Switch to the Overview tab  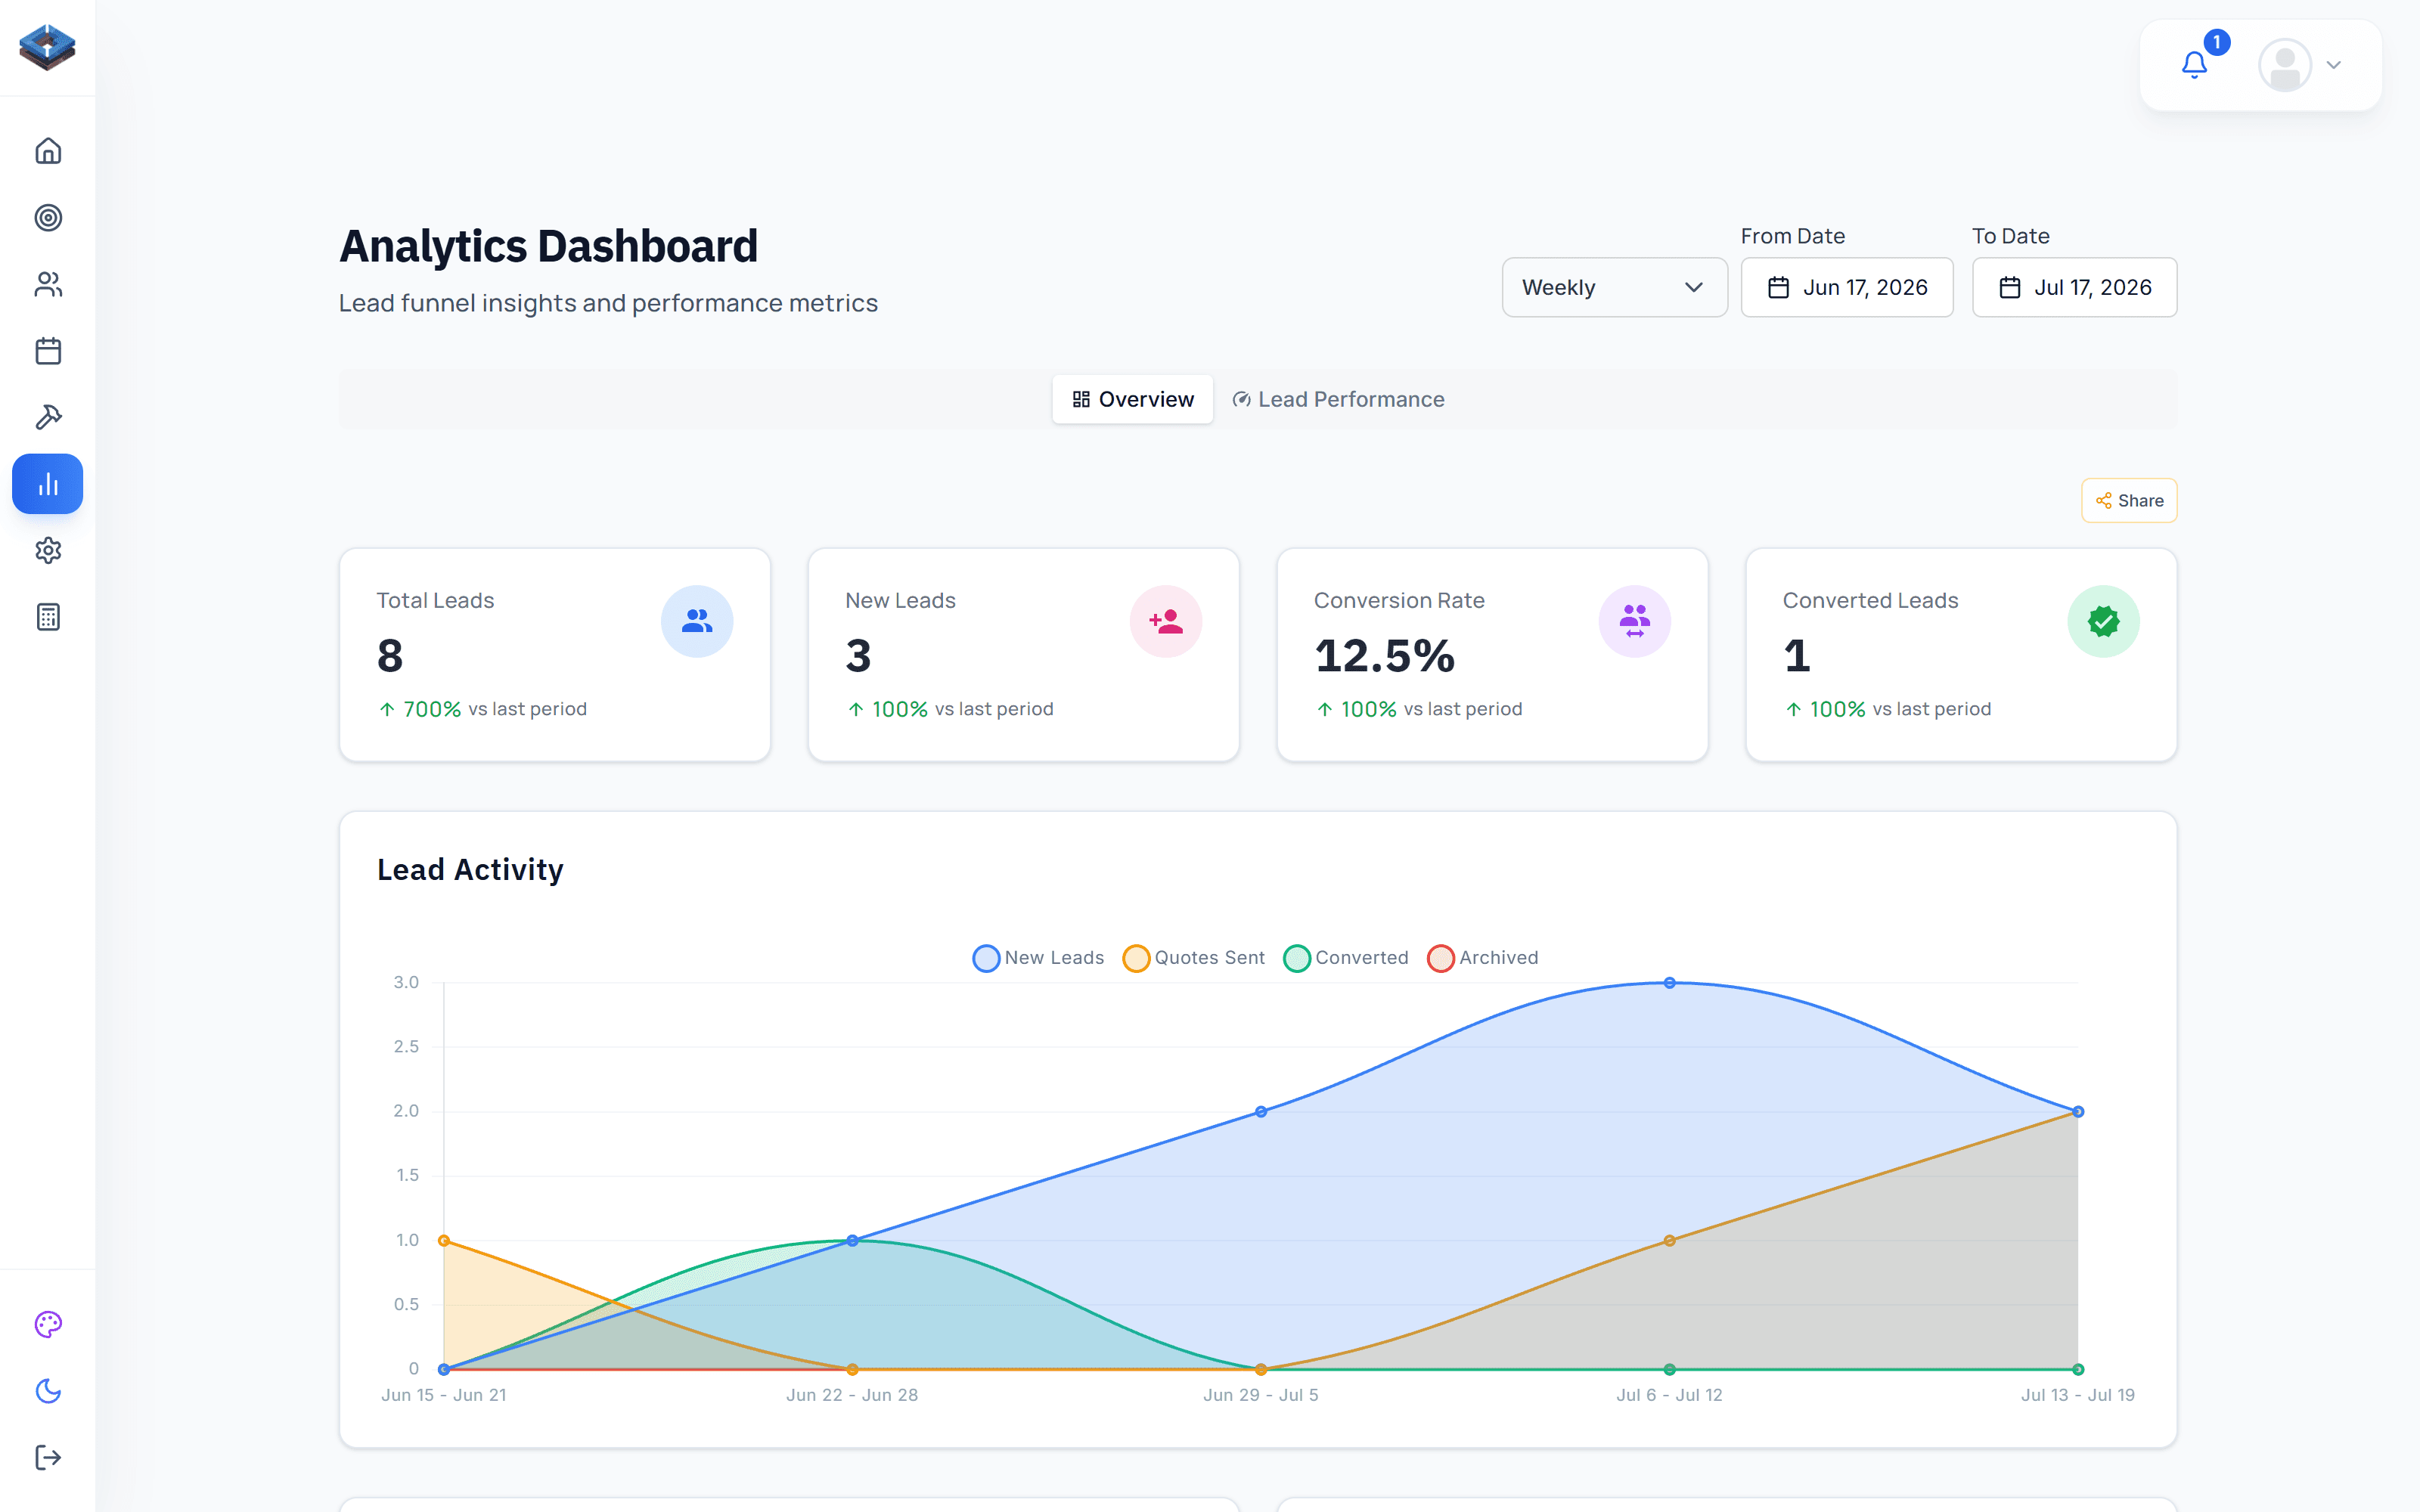[x=1132, y=399]
